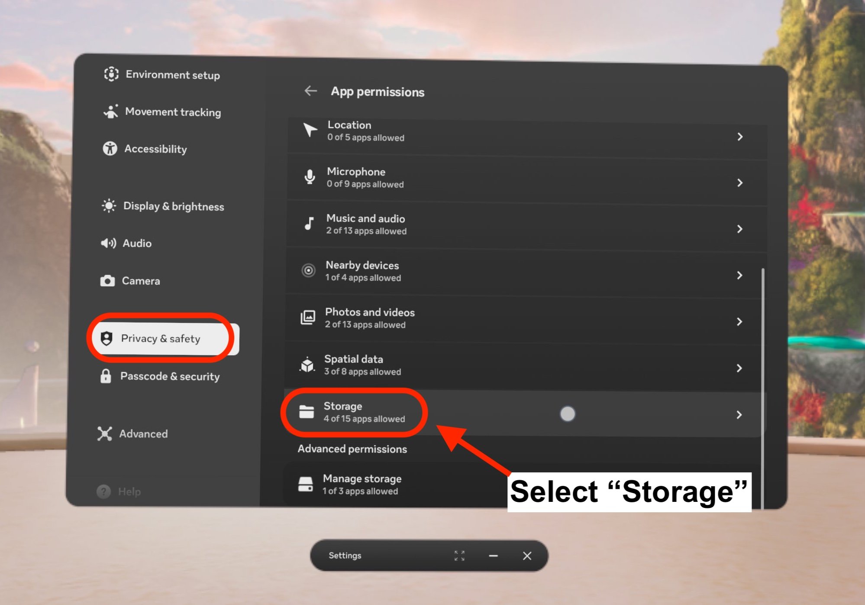Click the expand-window icon in the Settings bar
The width and height of the screenshot is (865, 605).
(459, 556)
